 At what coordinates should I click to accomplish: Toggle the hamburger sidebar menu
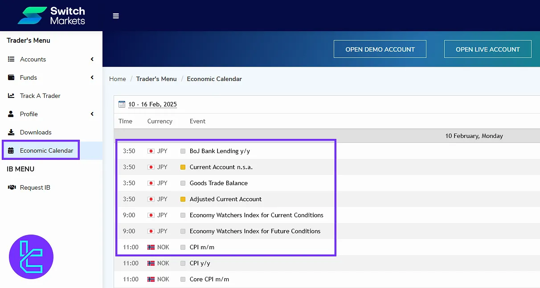[116, 16]
